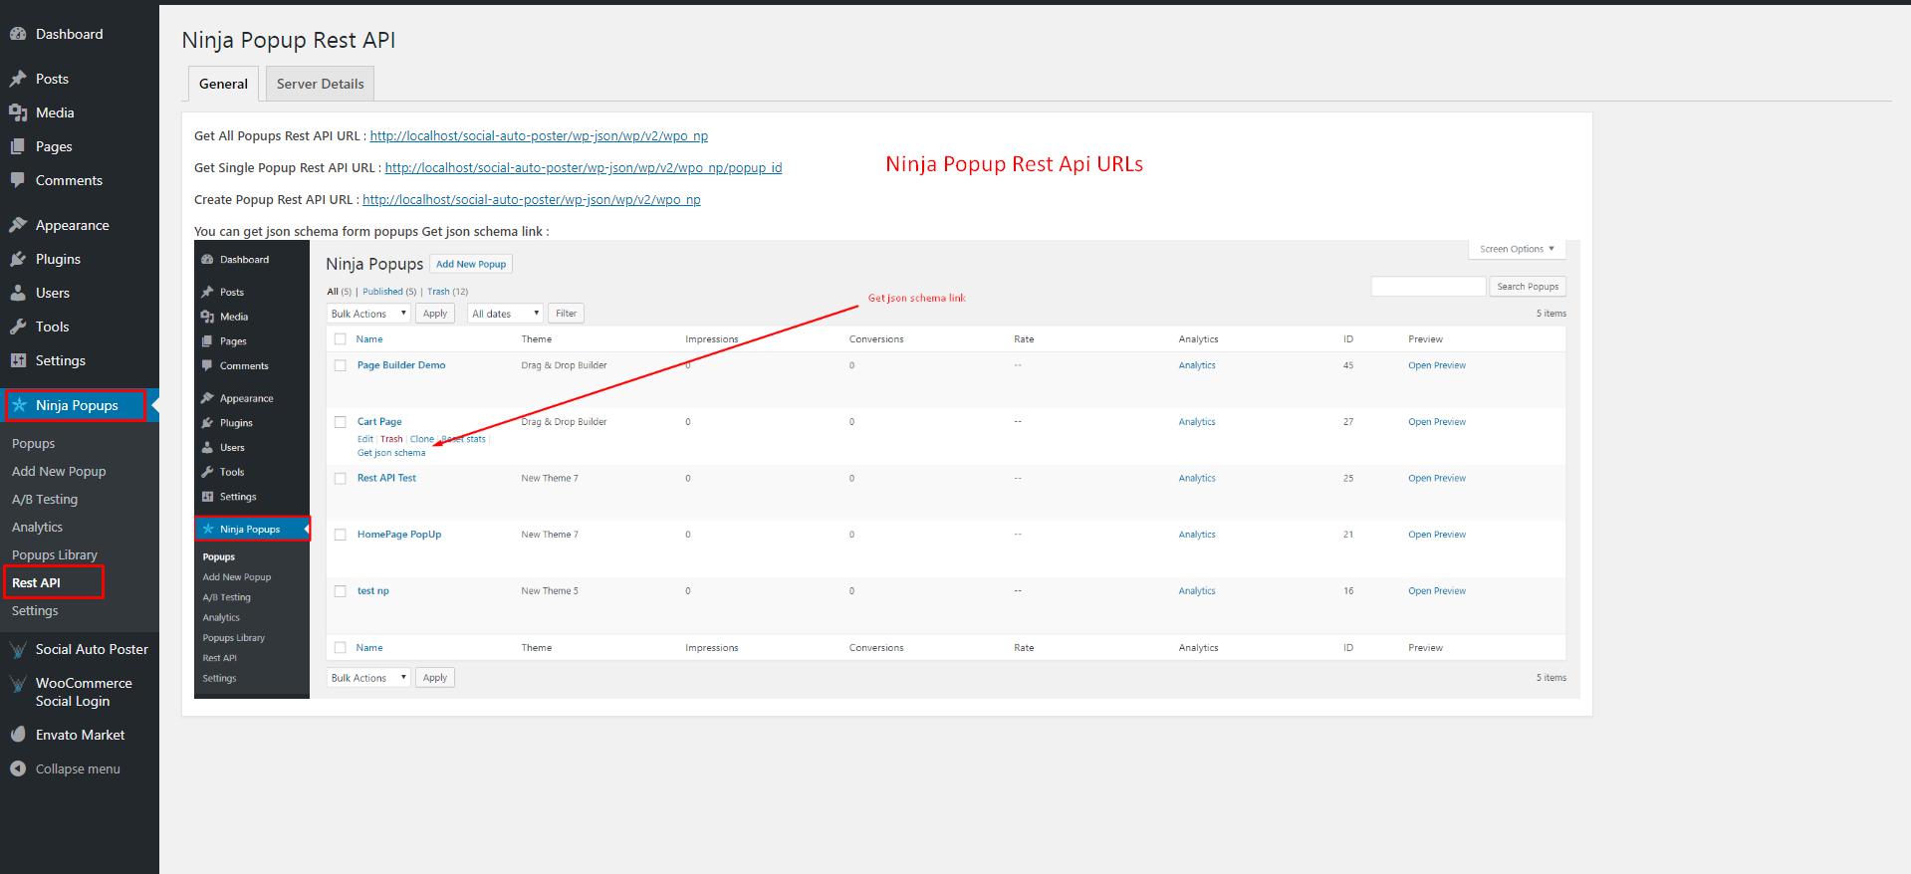Expand the Screen Options panel toggle
Viewport: 1911px width, 874px height.
[1517, 249]
